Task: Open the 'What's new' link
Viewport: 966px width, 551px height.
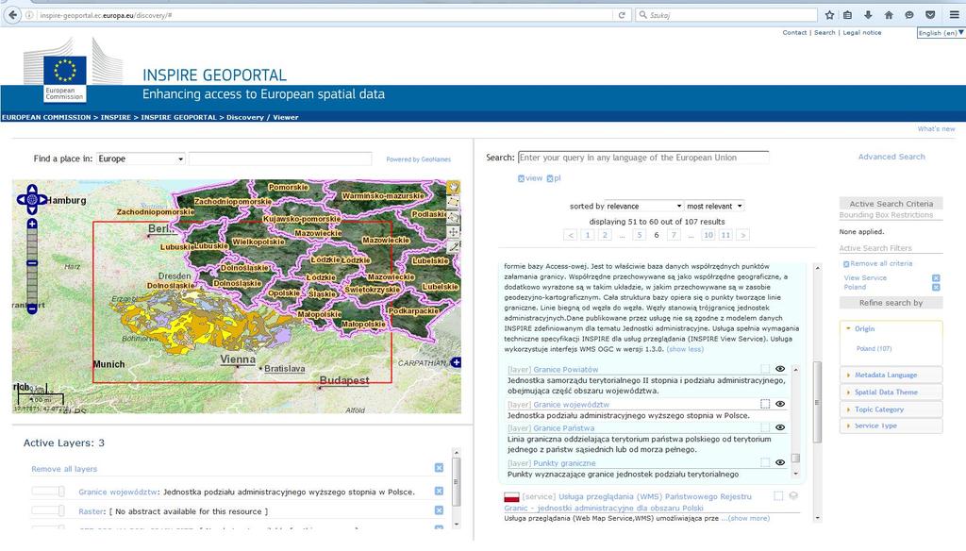Action: (936, 129)
